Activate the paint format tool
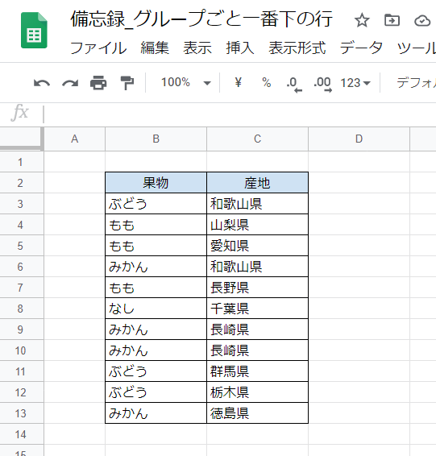 tap(127, 83)
